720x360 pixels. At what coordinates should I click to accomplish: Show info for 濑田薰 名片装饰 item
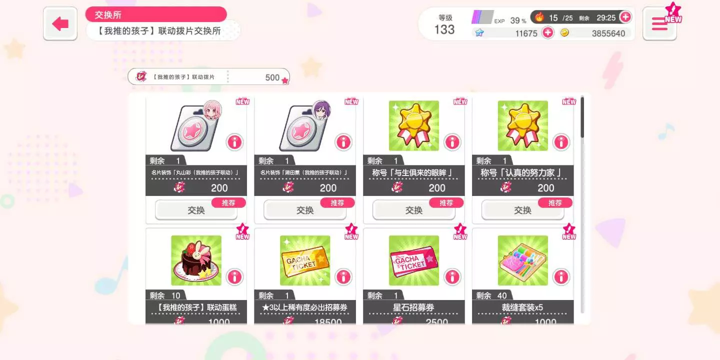[x=343, y=142]
